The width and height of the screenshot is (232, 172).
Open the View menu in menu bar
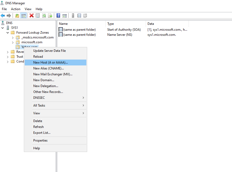tap(28, 9)
